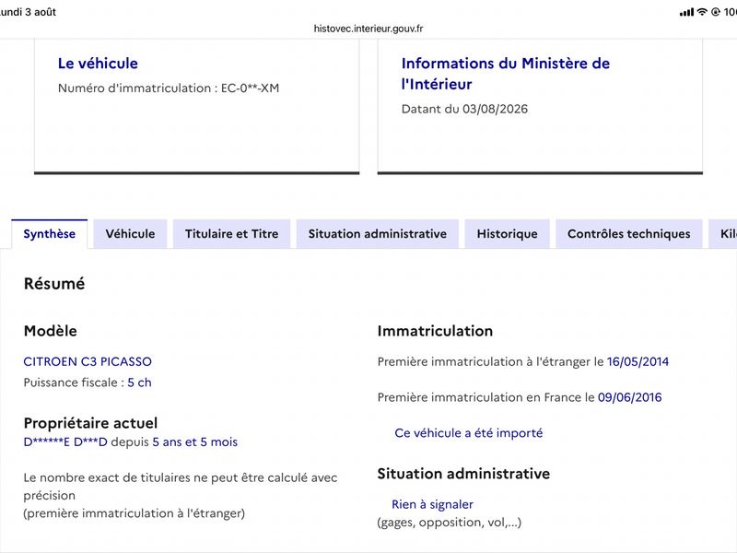737x553 pixels.
Task: Select the Synthèse tab
Action: pyautogui.click(x=50, y=234)
